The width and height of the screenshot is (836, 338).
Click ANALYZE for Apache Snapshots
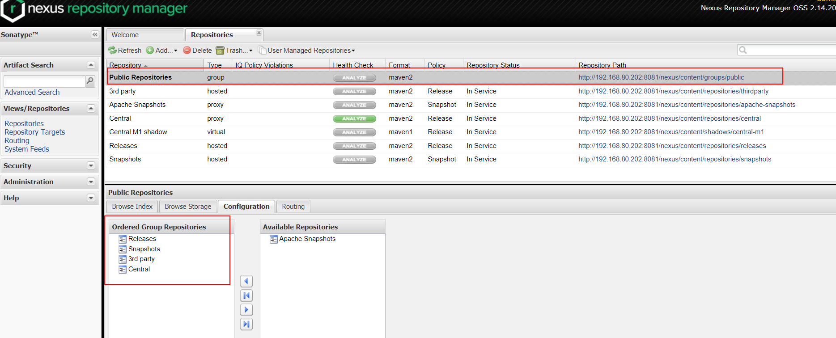click(354, 105)
